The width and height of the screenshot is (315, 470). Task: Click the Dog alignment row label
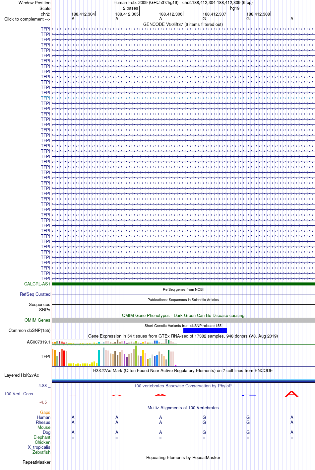[46, 432]
